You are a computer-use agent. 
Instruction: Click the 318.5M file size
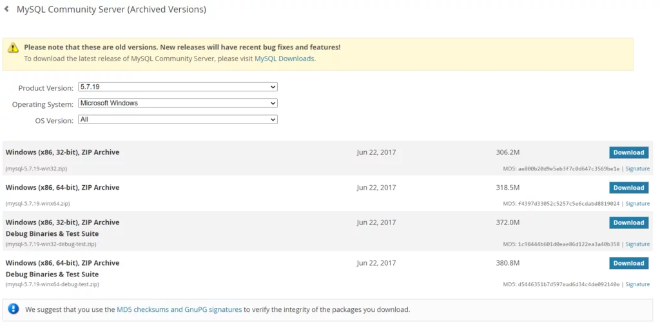tap(508, 187)
